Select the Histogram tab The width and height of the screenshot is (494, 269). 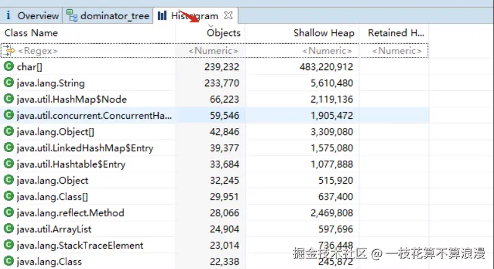(x=194, y=15)
